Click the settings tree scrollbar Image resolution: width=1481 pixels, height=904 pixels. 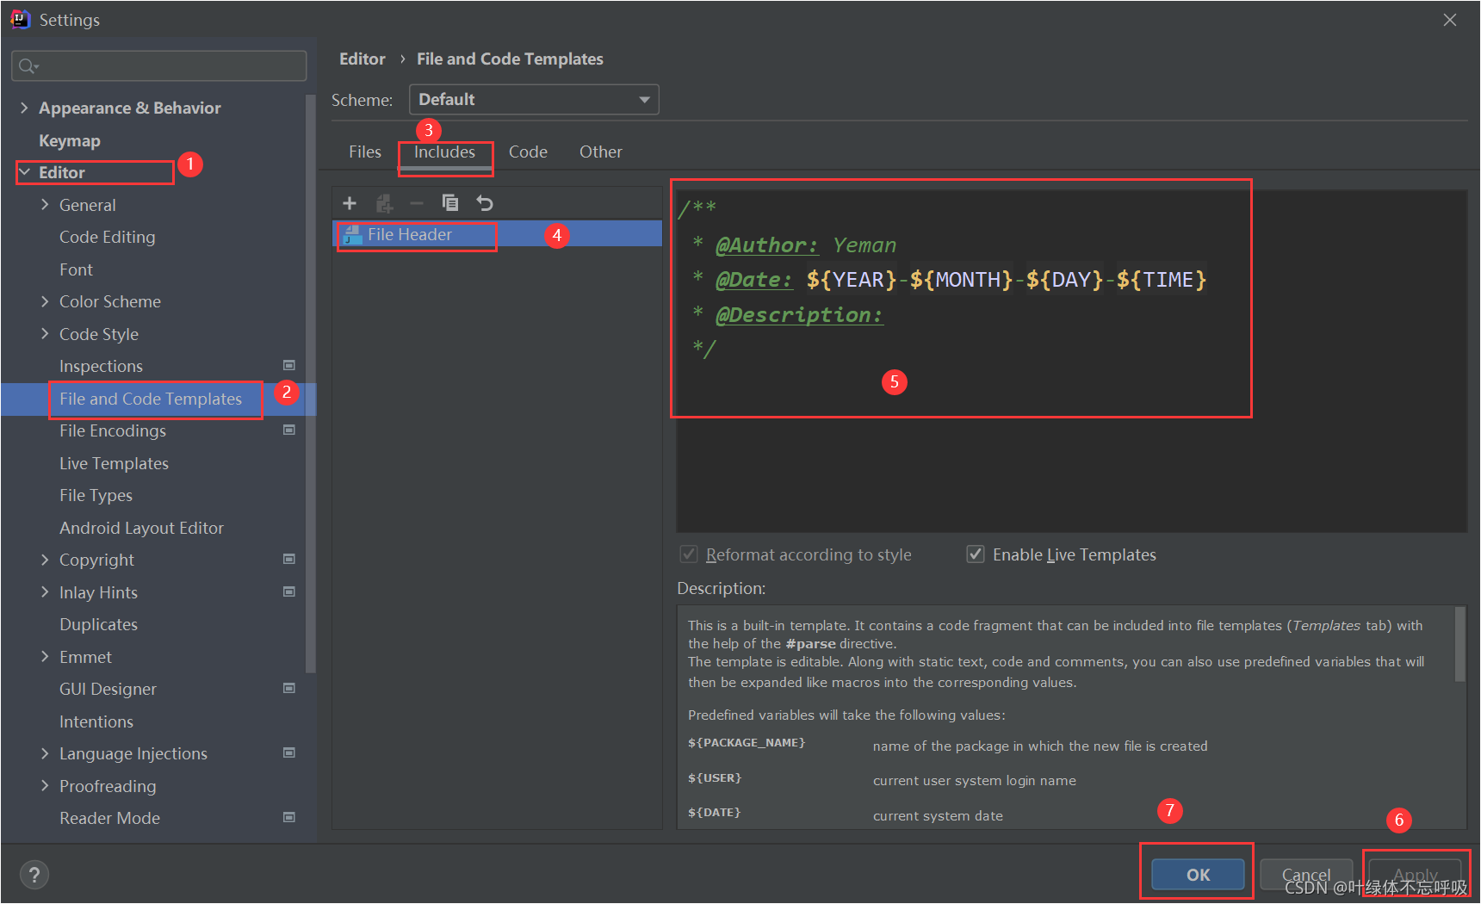pyautogui.click(x=311, y=383)
